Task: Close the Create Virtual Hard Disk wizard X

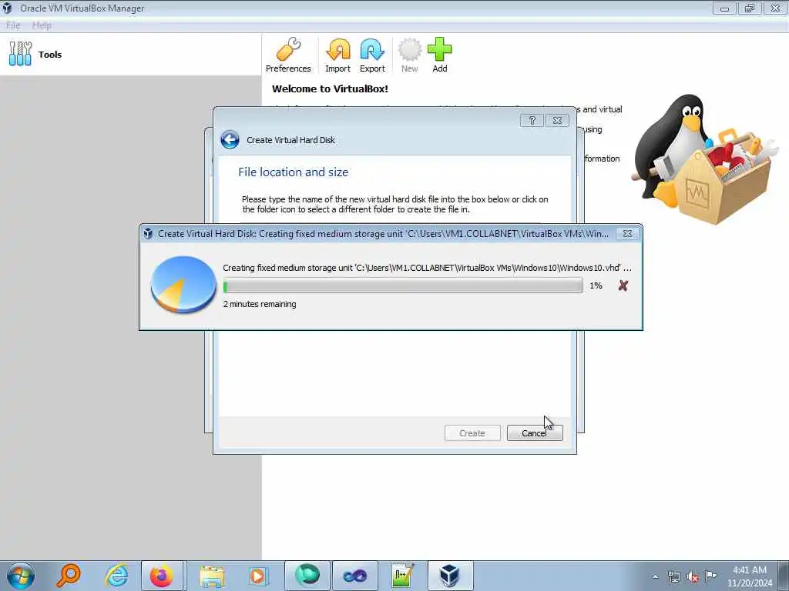Action: (557, 120)
